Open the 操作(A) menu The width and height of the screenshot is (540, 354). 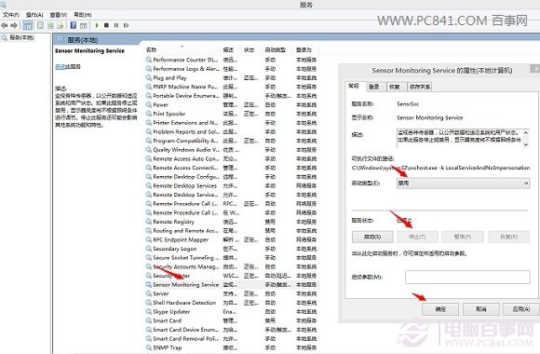[x=34, y=15]
